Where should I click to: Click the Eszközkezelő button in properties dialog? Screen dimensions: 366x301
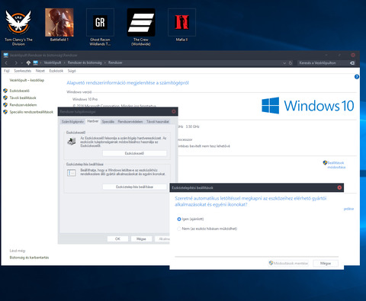tap(134, 153)
